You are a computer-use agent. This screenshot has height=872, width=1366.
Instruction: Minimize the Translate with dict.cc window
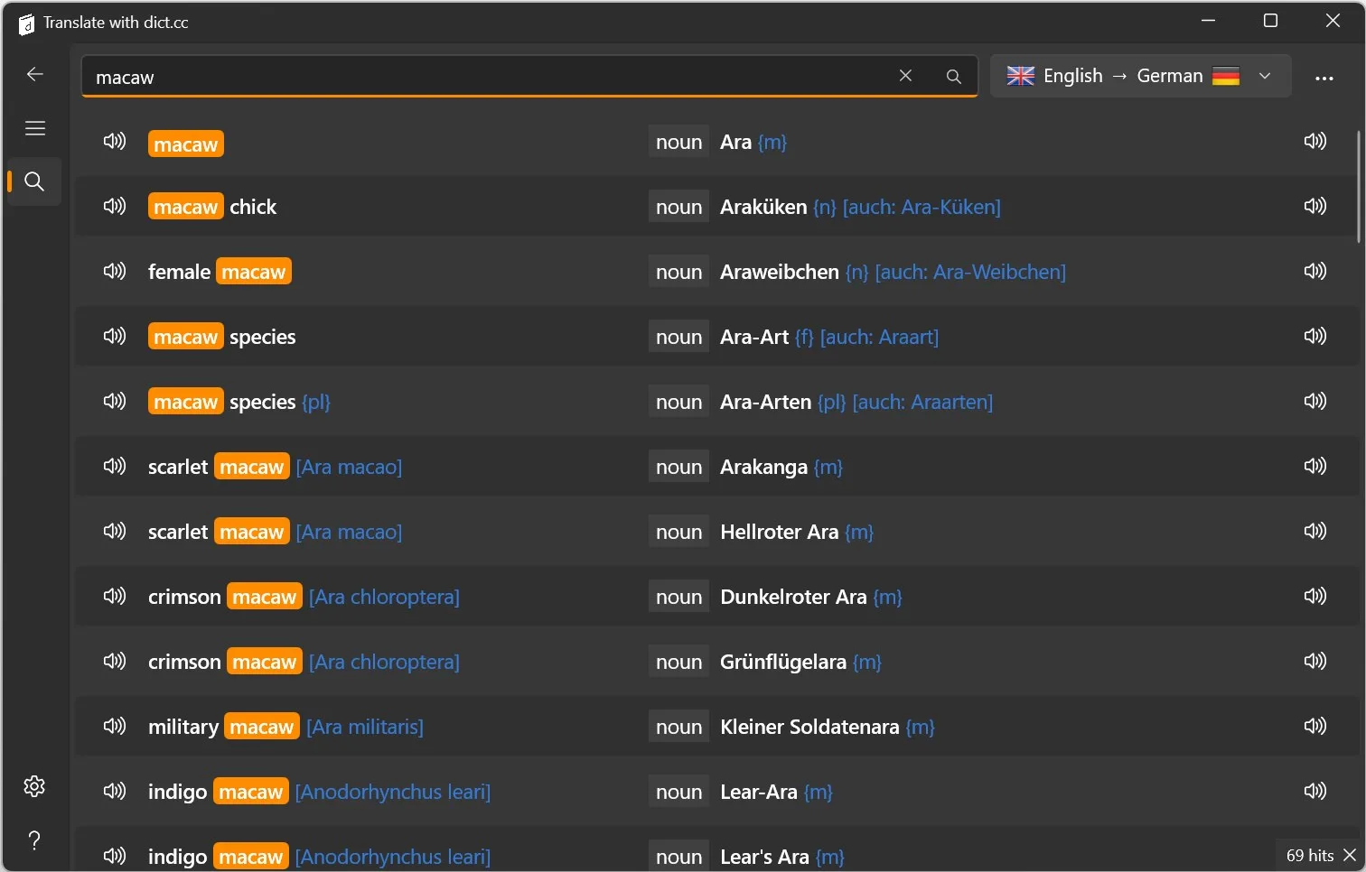1208,21
